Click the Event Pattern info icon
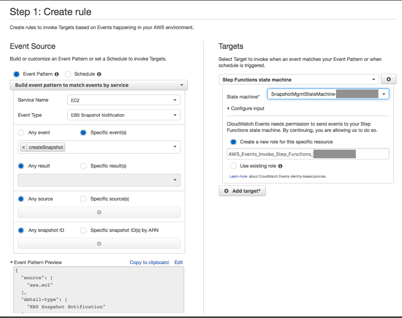 (x=56, y=74)
